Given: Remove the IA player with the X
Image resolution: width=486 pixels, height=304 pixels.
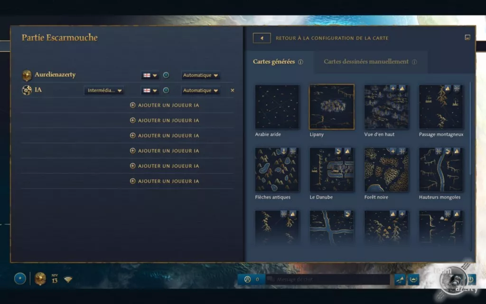Looking at the screenshot, I should click(233, 91).
